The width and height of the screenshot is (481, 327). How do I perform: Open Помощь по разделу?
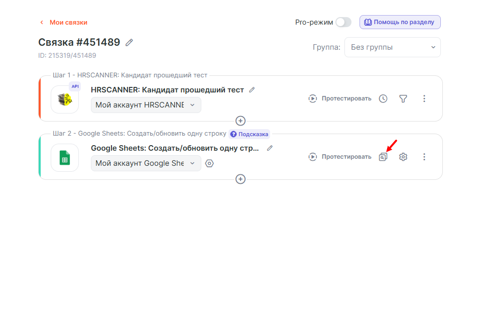click(x=400, y=22)
